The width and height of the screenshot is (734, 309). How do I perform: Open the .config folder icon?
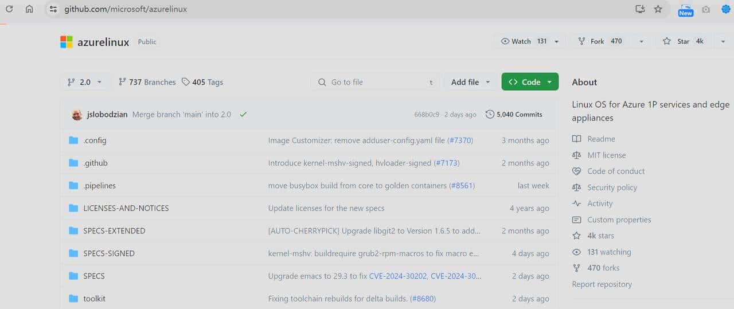(73, 140)
